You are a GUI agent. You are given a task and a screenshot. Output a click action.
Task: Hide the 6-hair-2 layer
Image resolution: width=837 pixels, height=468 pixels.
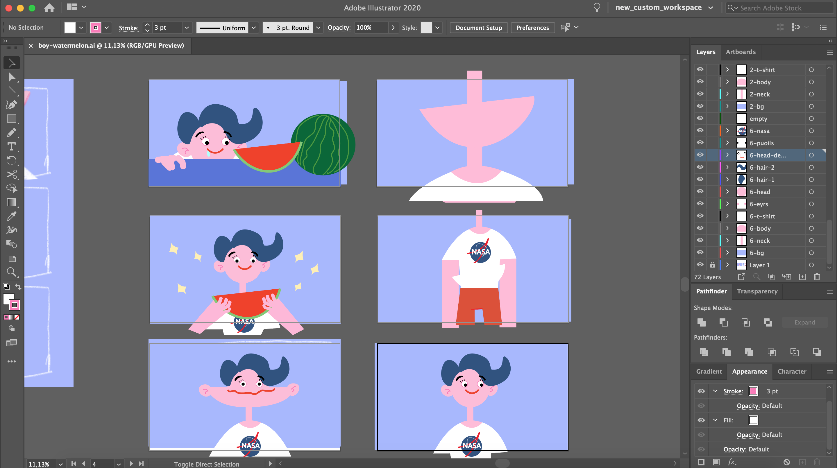700,167
